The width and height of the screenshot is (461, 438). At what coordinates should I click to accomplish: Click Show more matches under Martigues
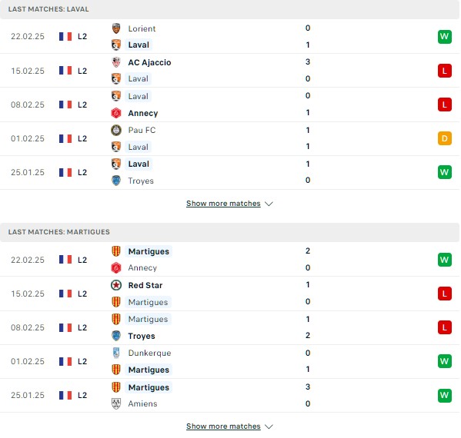[223, 426]
